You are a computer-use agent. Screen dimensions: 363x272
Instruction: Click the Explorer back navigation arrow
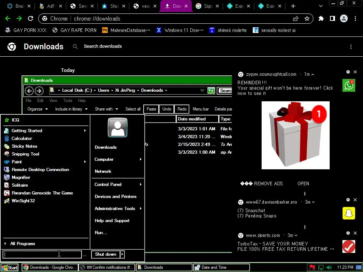click(29, 91)
